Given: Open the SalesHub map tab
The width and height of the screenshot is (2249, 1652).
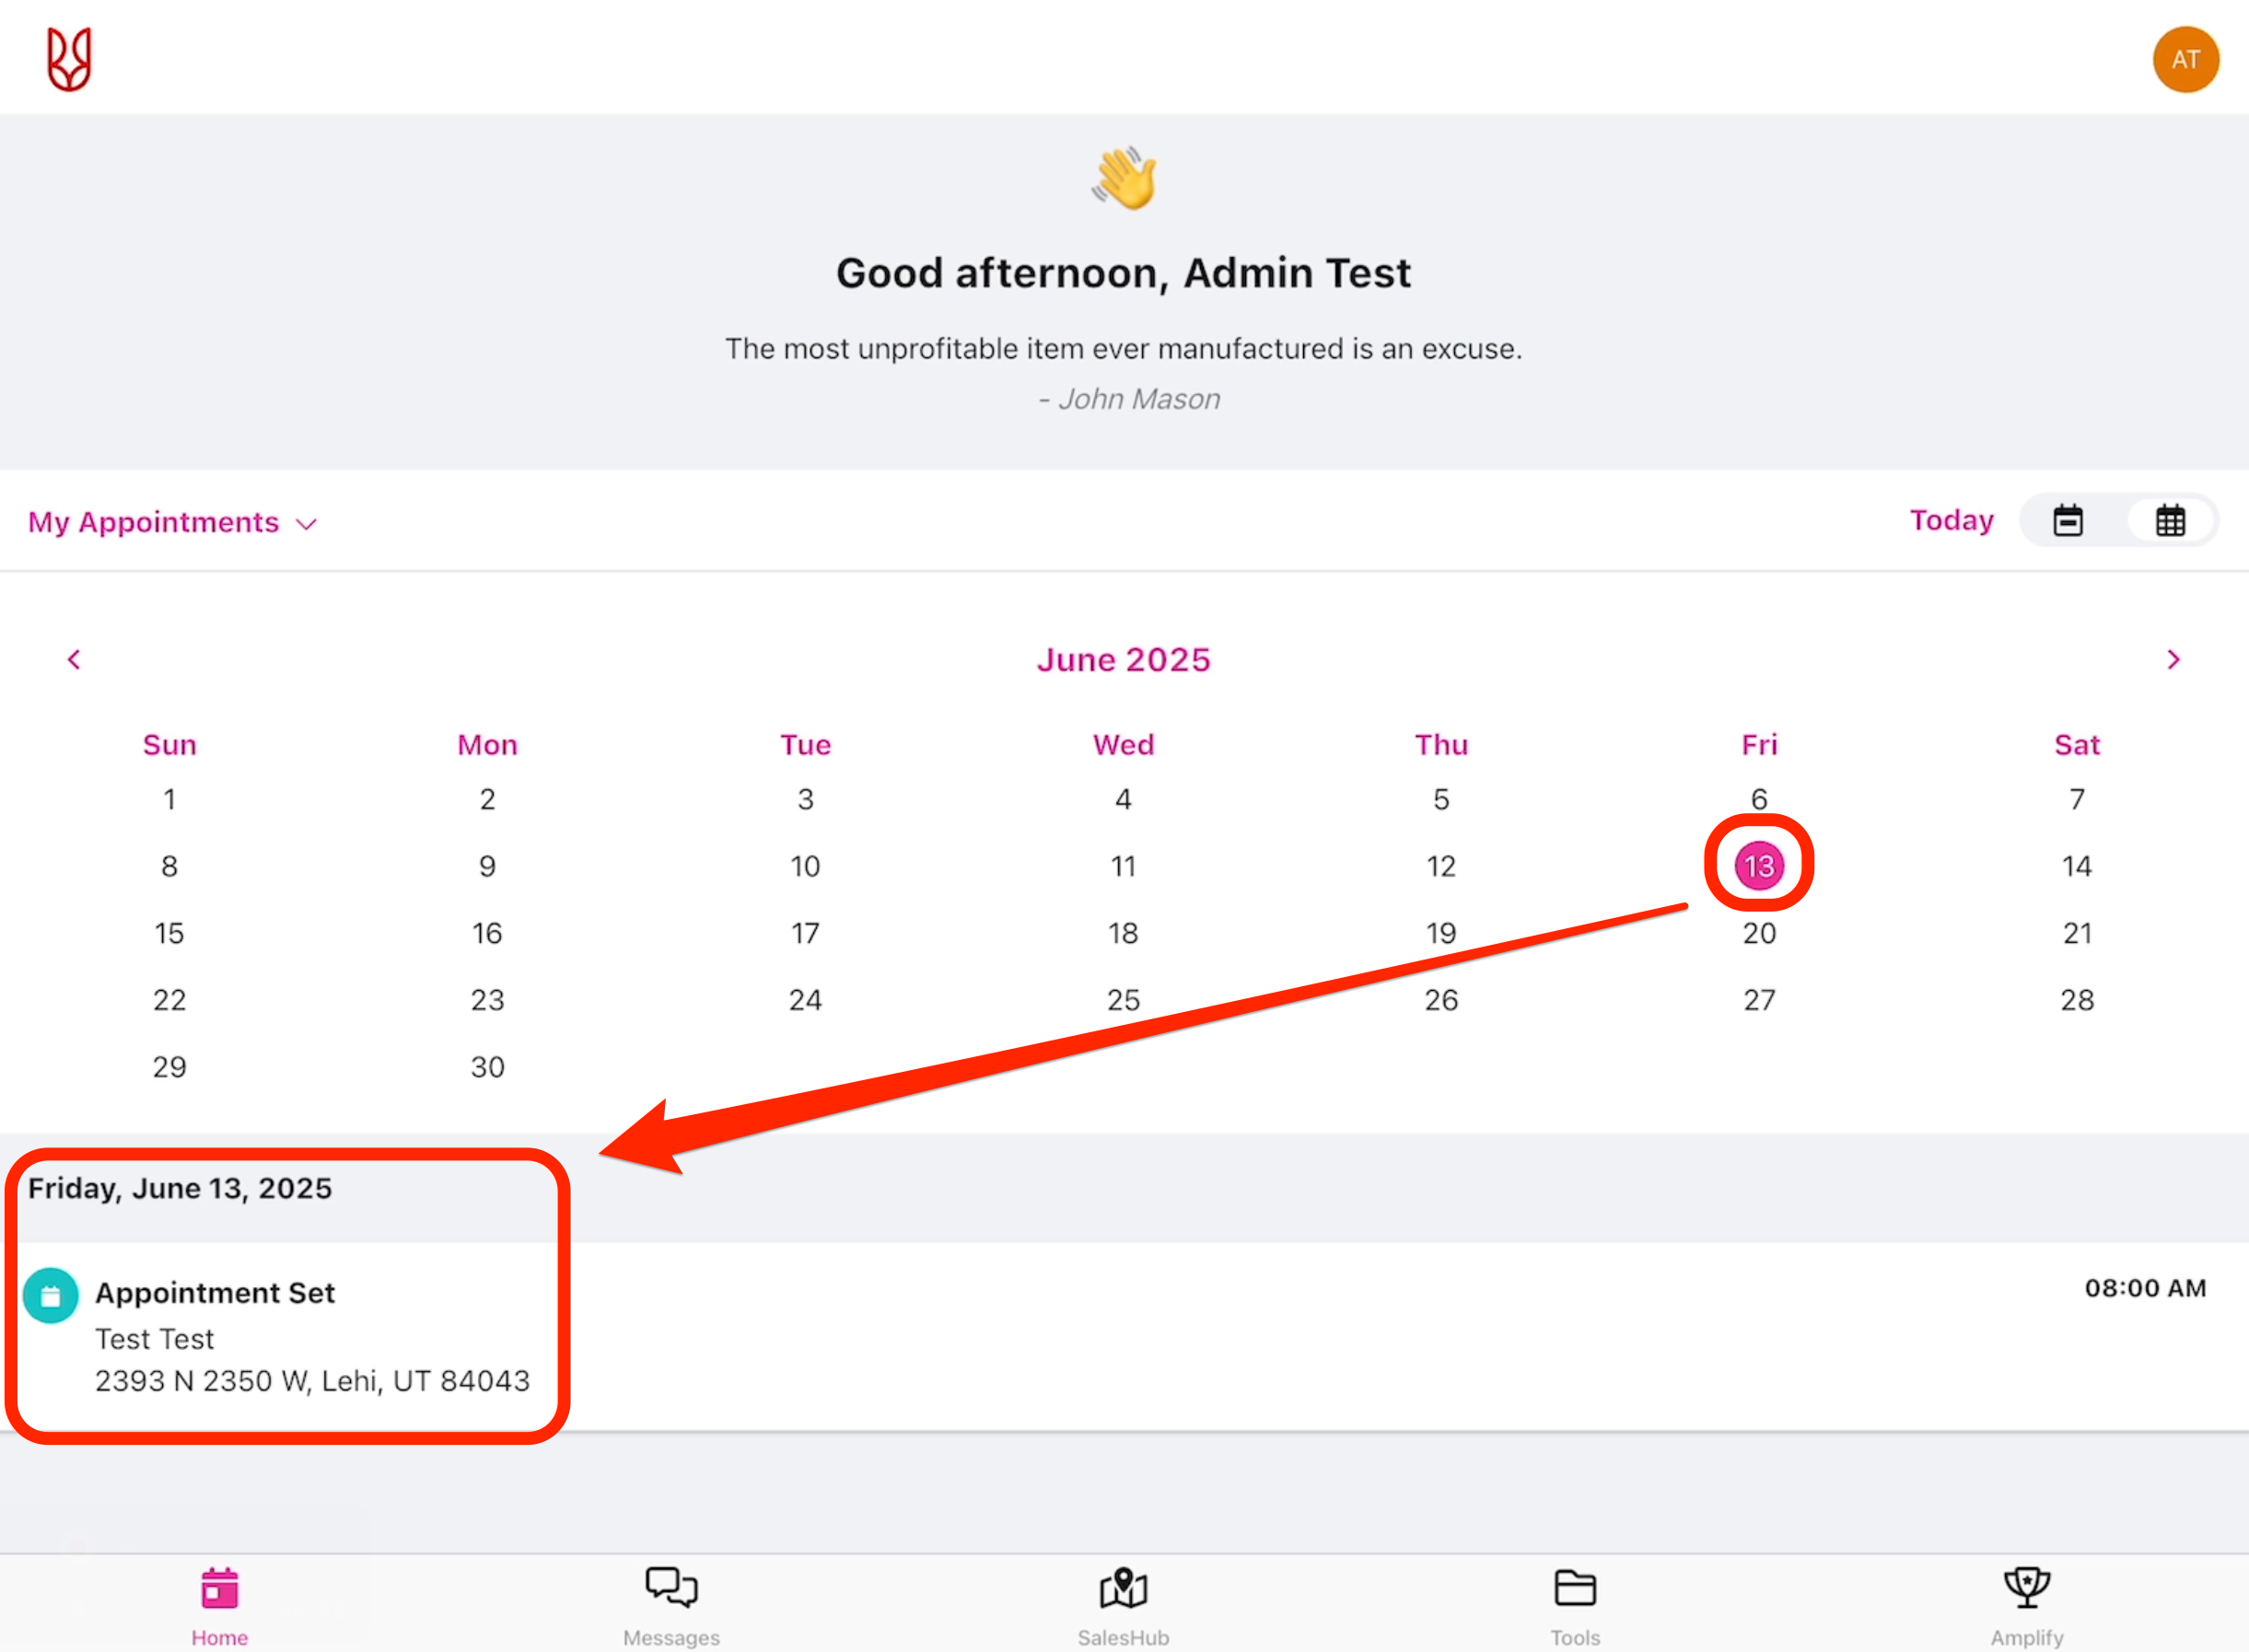Looking at the screenshot, I should tap(1123, 1605).
